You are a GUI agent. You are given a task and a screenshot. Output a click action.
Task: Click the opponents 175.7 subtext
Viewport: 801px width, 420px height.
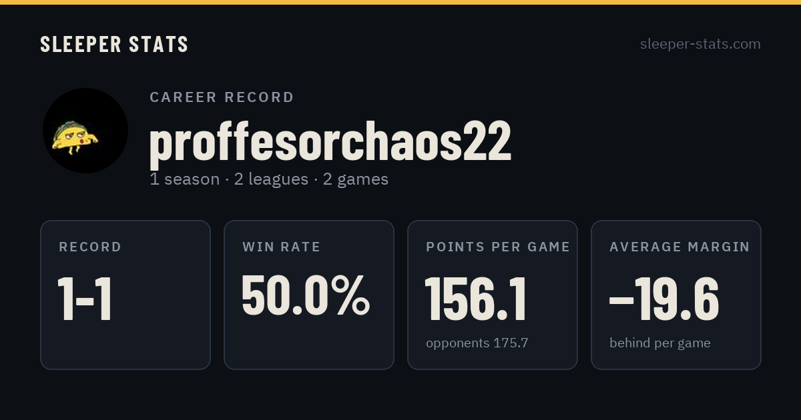tap(477, 343)
